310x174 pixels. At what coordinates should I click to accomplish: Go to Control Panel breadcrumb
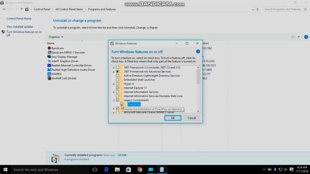(42, 9)
